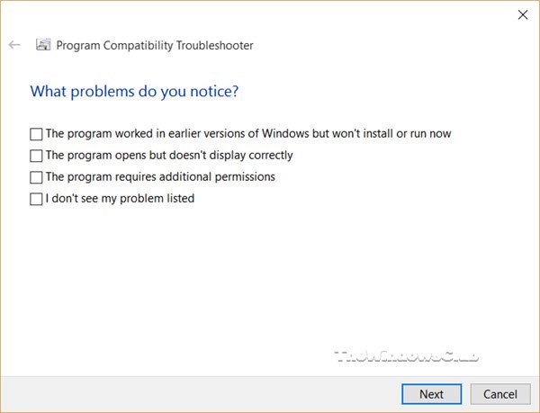The width and height of the screenshot is (540, 413).
Task: Click label text 'won't install or run now'
Action: tap(391, 133)
